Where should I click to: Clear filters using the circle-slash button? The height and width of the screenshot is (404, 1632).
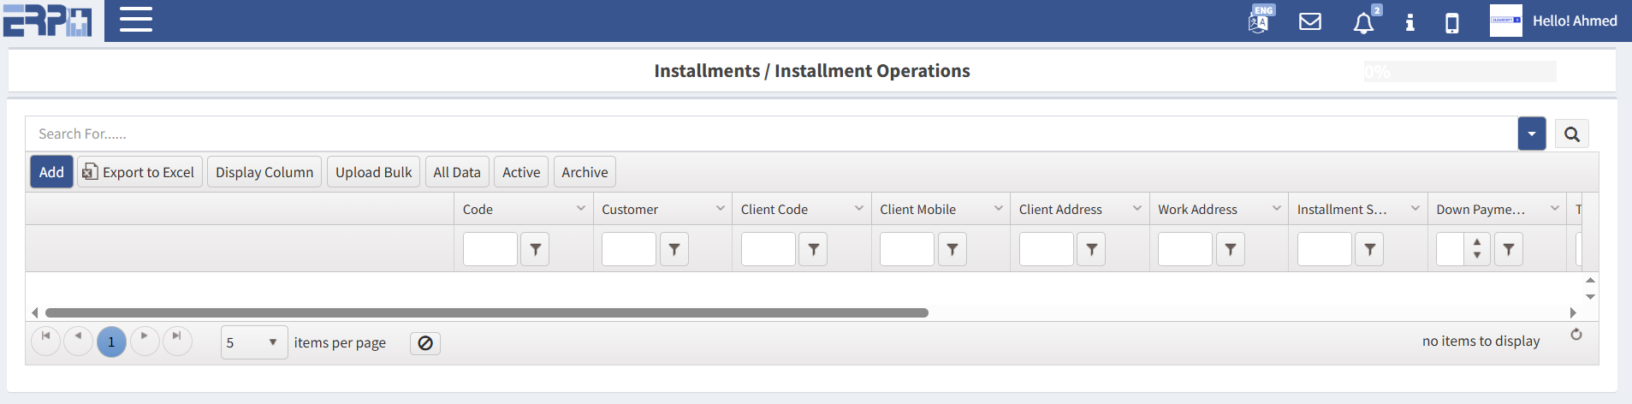tap(424, 343)
